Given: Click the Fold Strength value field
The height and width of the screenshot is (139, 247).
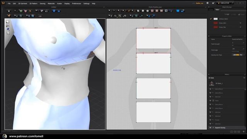Looking at the screenshot, I should [x=237, y=43].
